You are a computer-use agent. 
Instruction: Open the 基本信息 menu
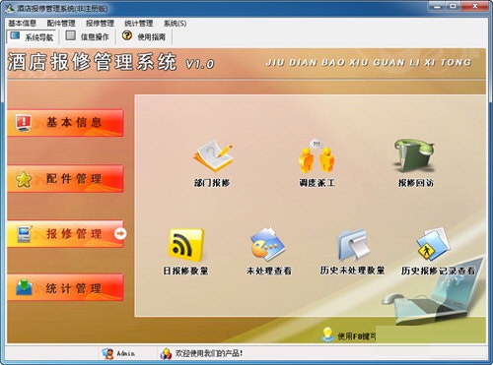point(23,24)
